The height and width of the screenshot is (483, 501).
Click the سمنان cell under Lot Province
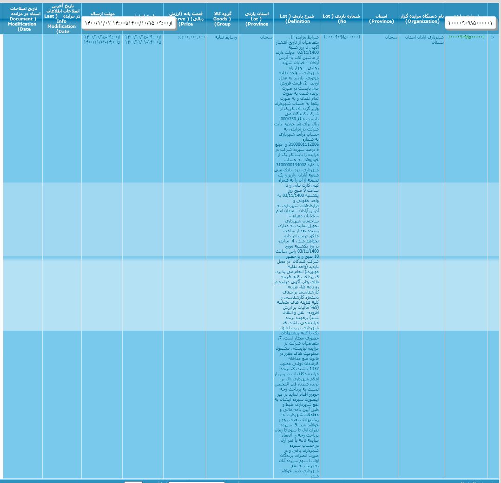coord(267,37)
